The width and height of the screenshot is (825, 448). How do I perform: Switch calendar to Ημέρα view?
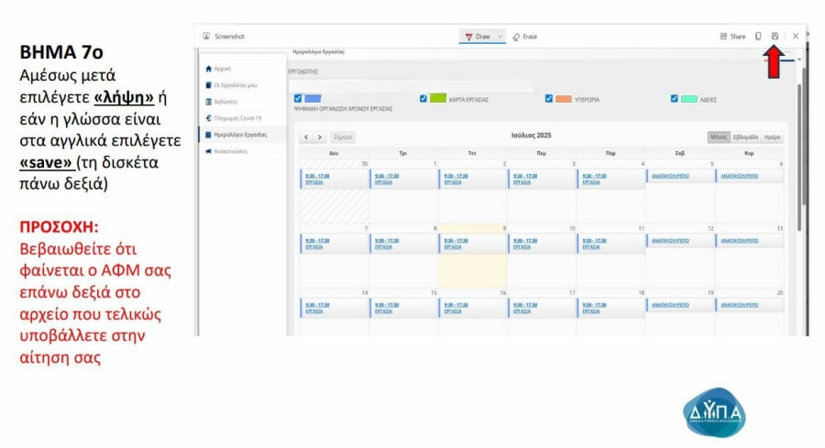[773, 137]
